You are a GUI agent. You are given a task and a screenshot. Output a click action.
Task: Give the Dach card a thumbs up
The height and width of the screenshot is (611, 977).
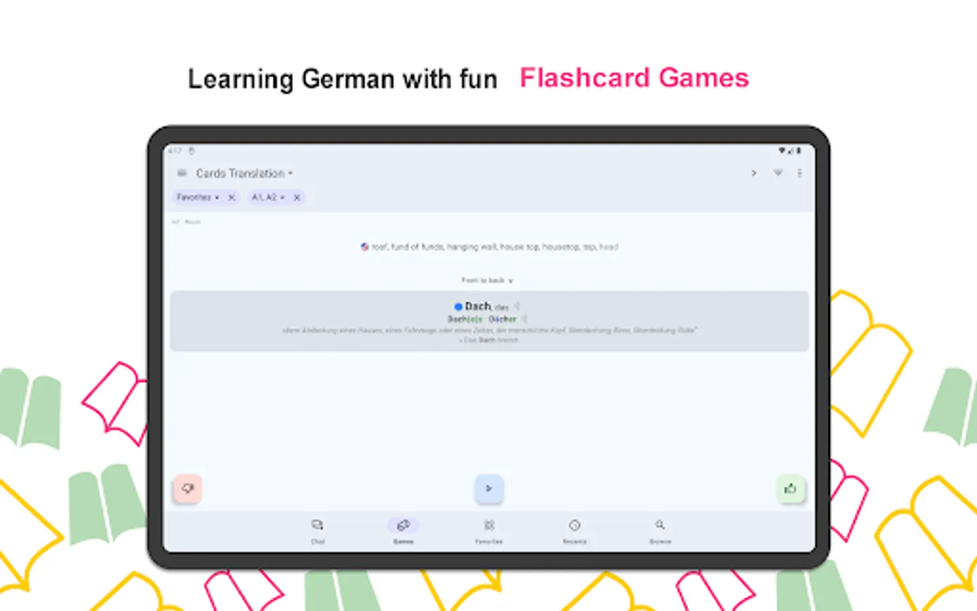pos(790,488)
